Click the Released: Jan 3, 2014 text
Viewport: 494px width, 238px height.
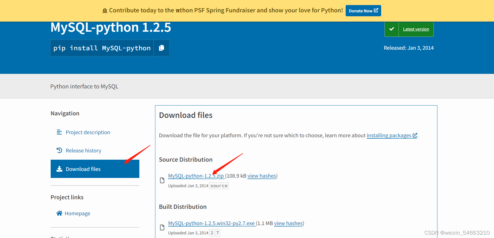click(409, 48)
